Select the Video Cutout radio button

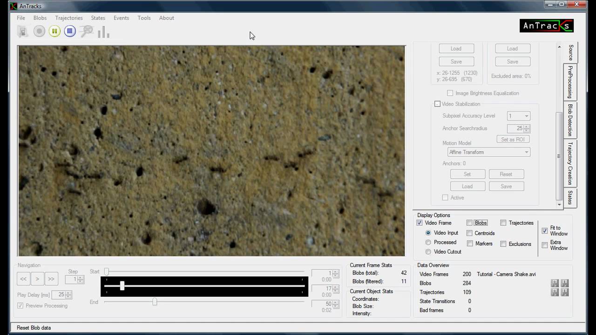pyautogui.click(x=428, y=252)
